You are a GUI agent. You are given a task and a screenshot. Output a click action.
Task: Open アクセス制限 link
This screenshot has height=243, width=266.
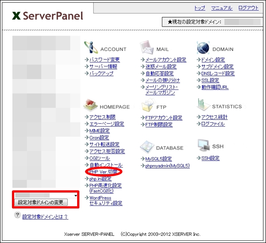click(102, 117)
